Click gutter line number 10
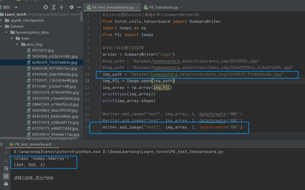 click(x=87, y=74)
